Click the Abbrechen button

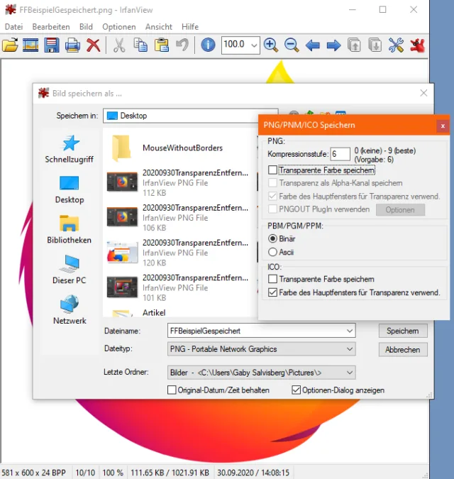coord(403,349)
